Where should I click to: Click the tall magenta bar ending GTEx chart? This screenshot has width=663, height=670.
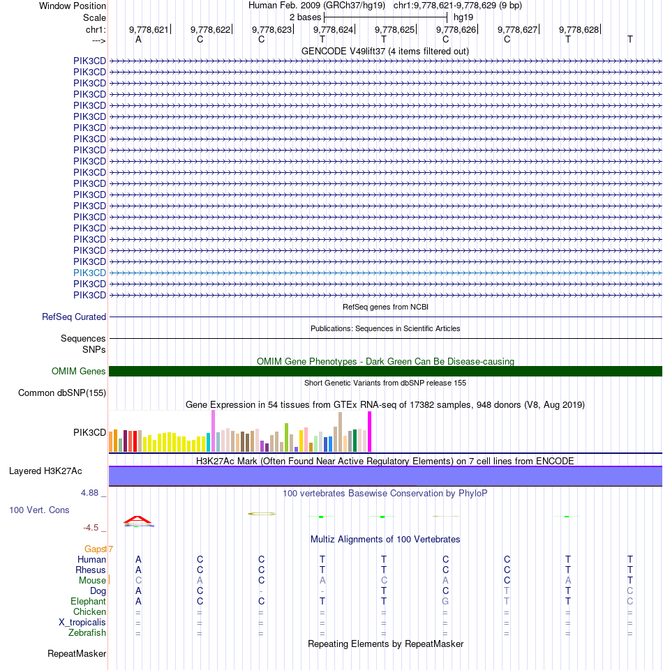click(370, 432)
